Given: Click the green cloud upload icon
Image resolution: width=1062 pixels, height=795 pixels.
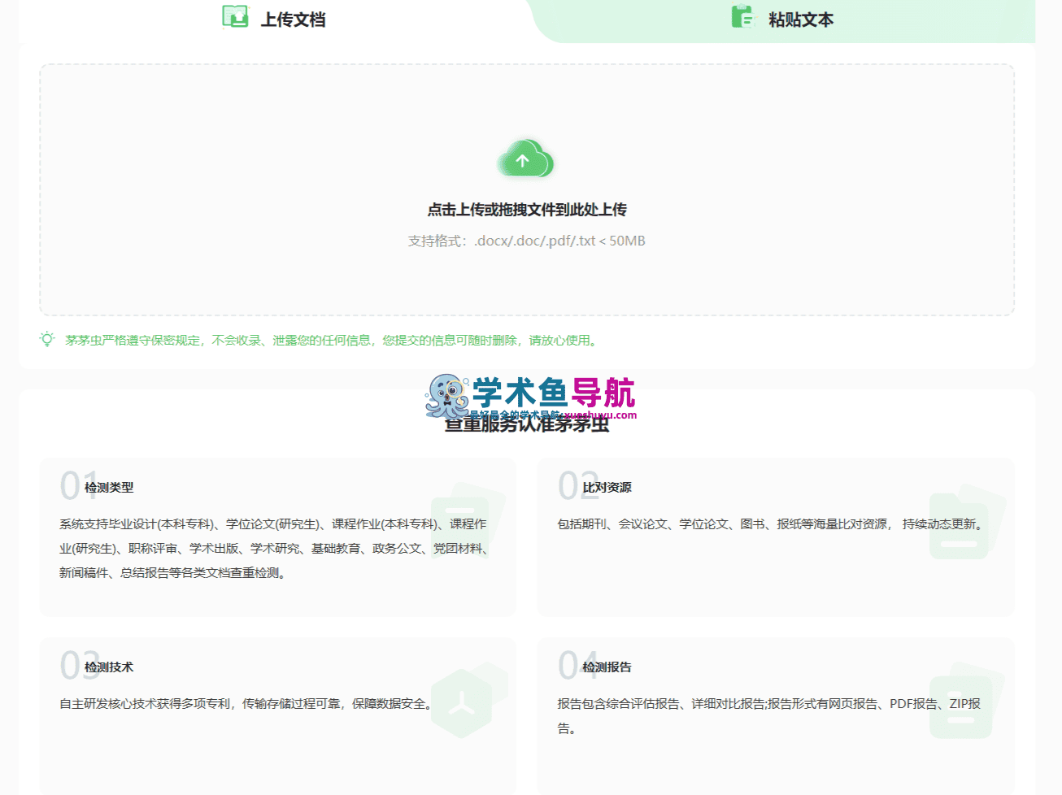Looking at the screenshot, I should 525,158.
